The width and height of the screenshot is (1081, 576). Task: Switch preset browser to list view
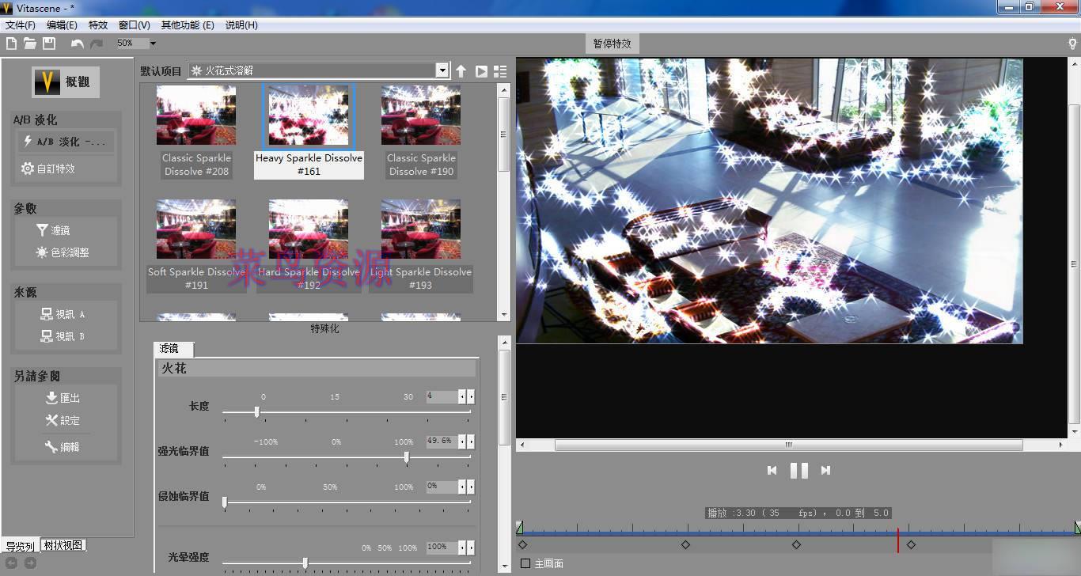point(500,70)
